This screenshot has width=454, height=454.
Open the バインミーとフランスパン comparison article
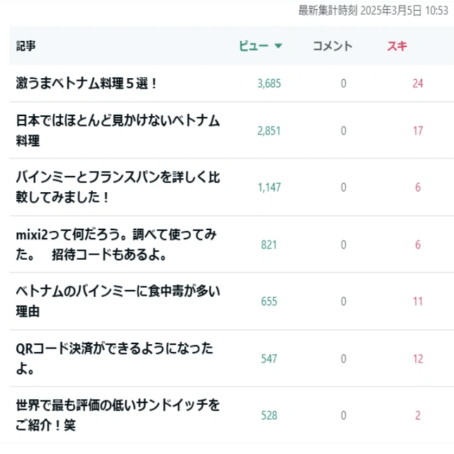[118, 187]
